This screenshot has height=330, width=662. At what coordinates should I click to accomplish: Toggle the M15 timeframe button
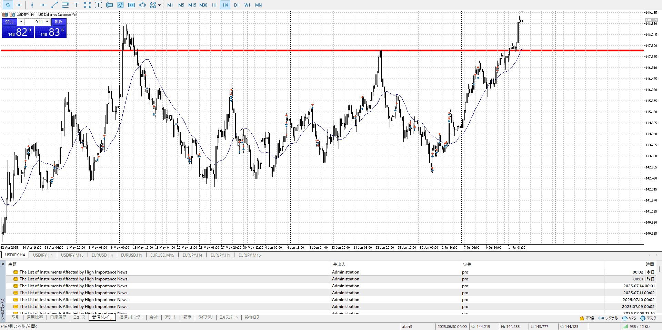point(192,5)
